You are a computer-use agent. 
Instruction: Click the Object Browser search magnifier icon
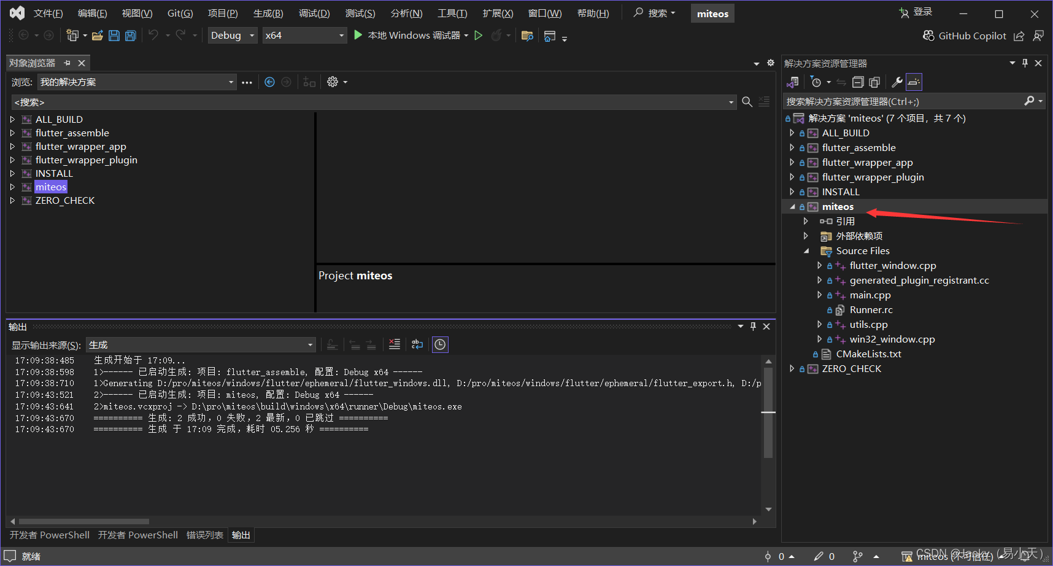(747, 102)
